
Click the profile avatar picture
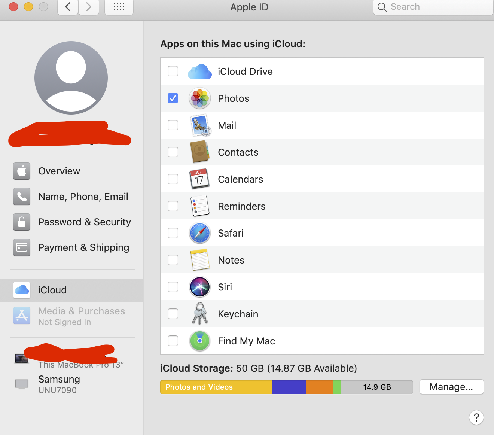coord(71,78)
